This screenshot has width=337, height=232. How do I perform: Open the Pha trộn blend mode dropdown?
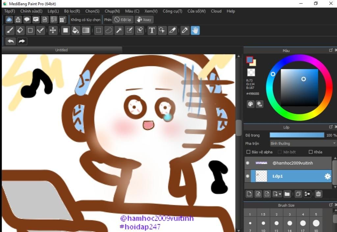(303, 143)
